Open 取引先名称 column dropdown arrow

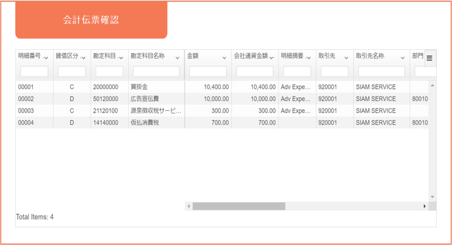click(403, 58)
